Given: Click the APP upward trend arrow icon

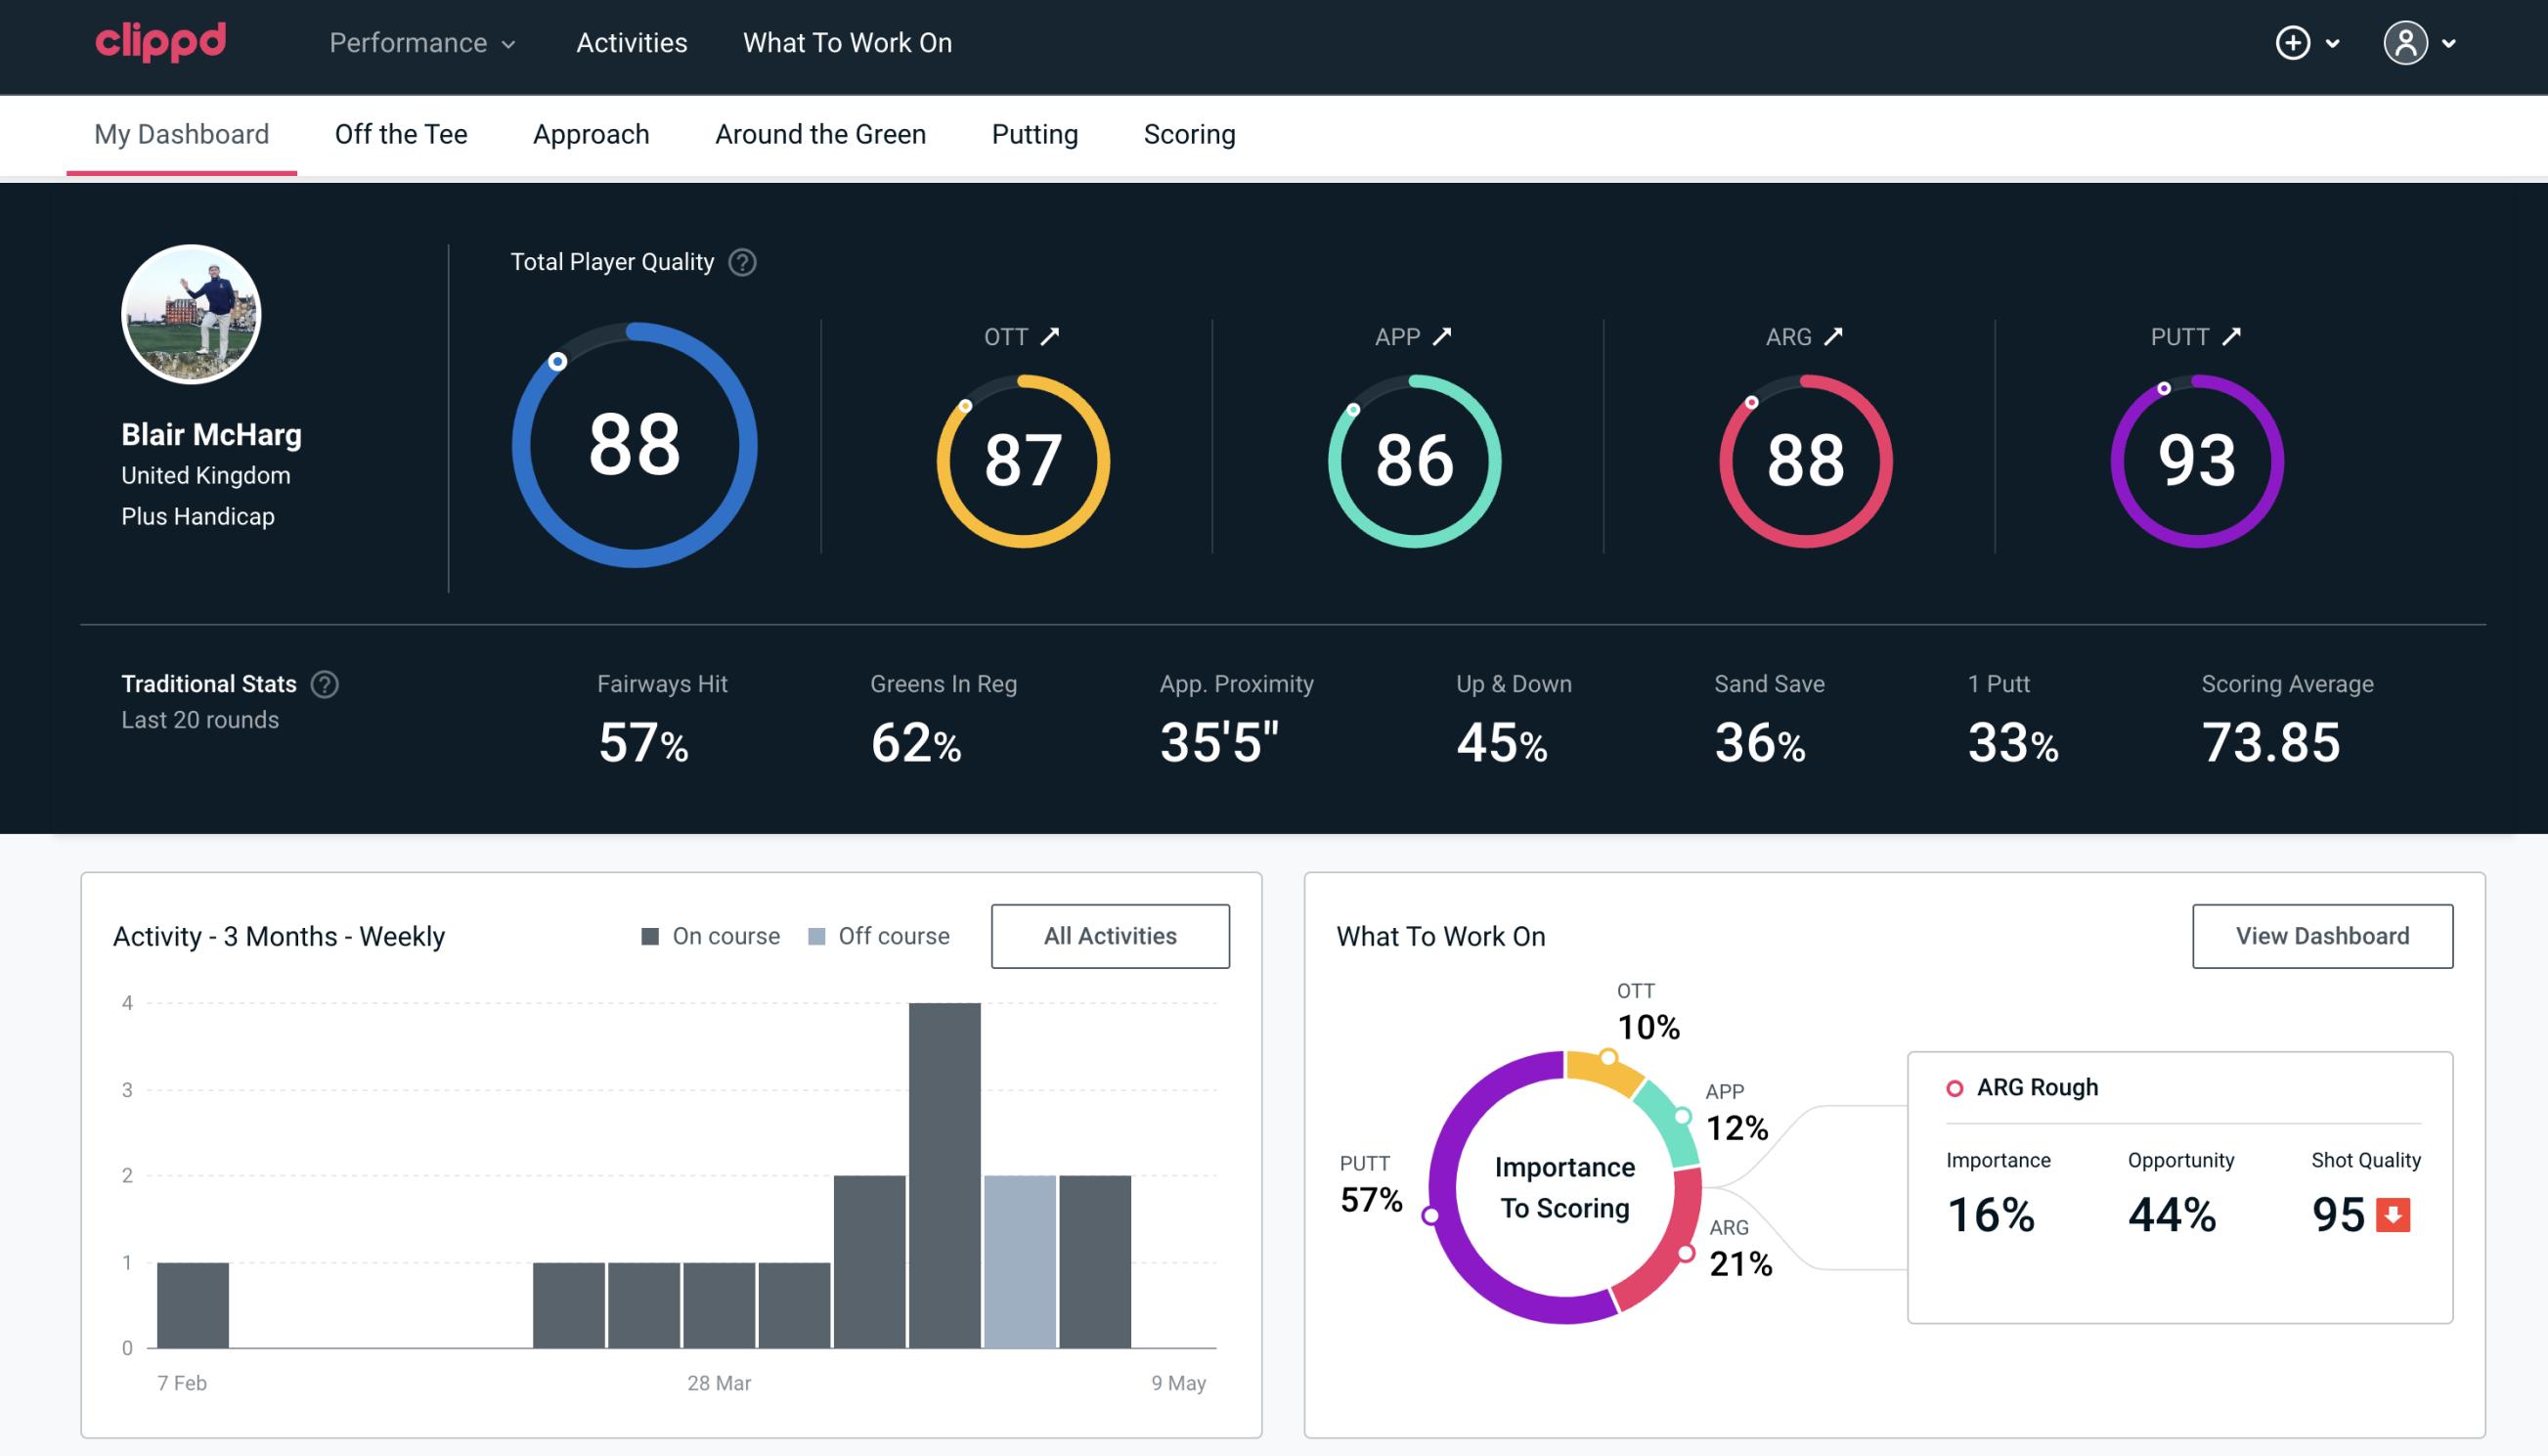Looking at the screenshot, I should 1445,336.
